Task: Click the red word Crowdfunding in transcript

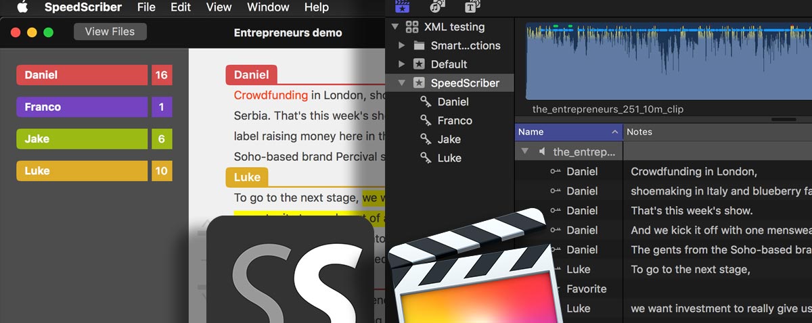Action: point(271,95)
